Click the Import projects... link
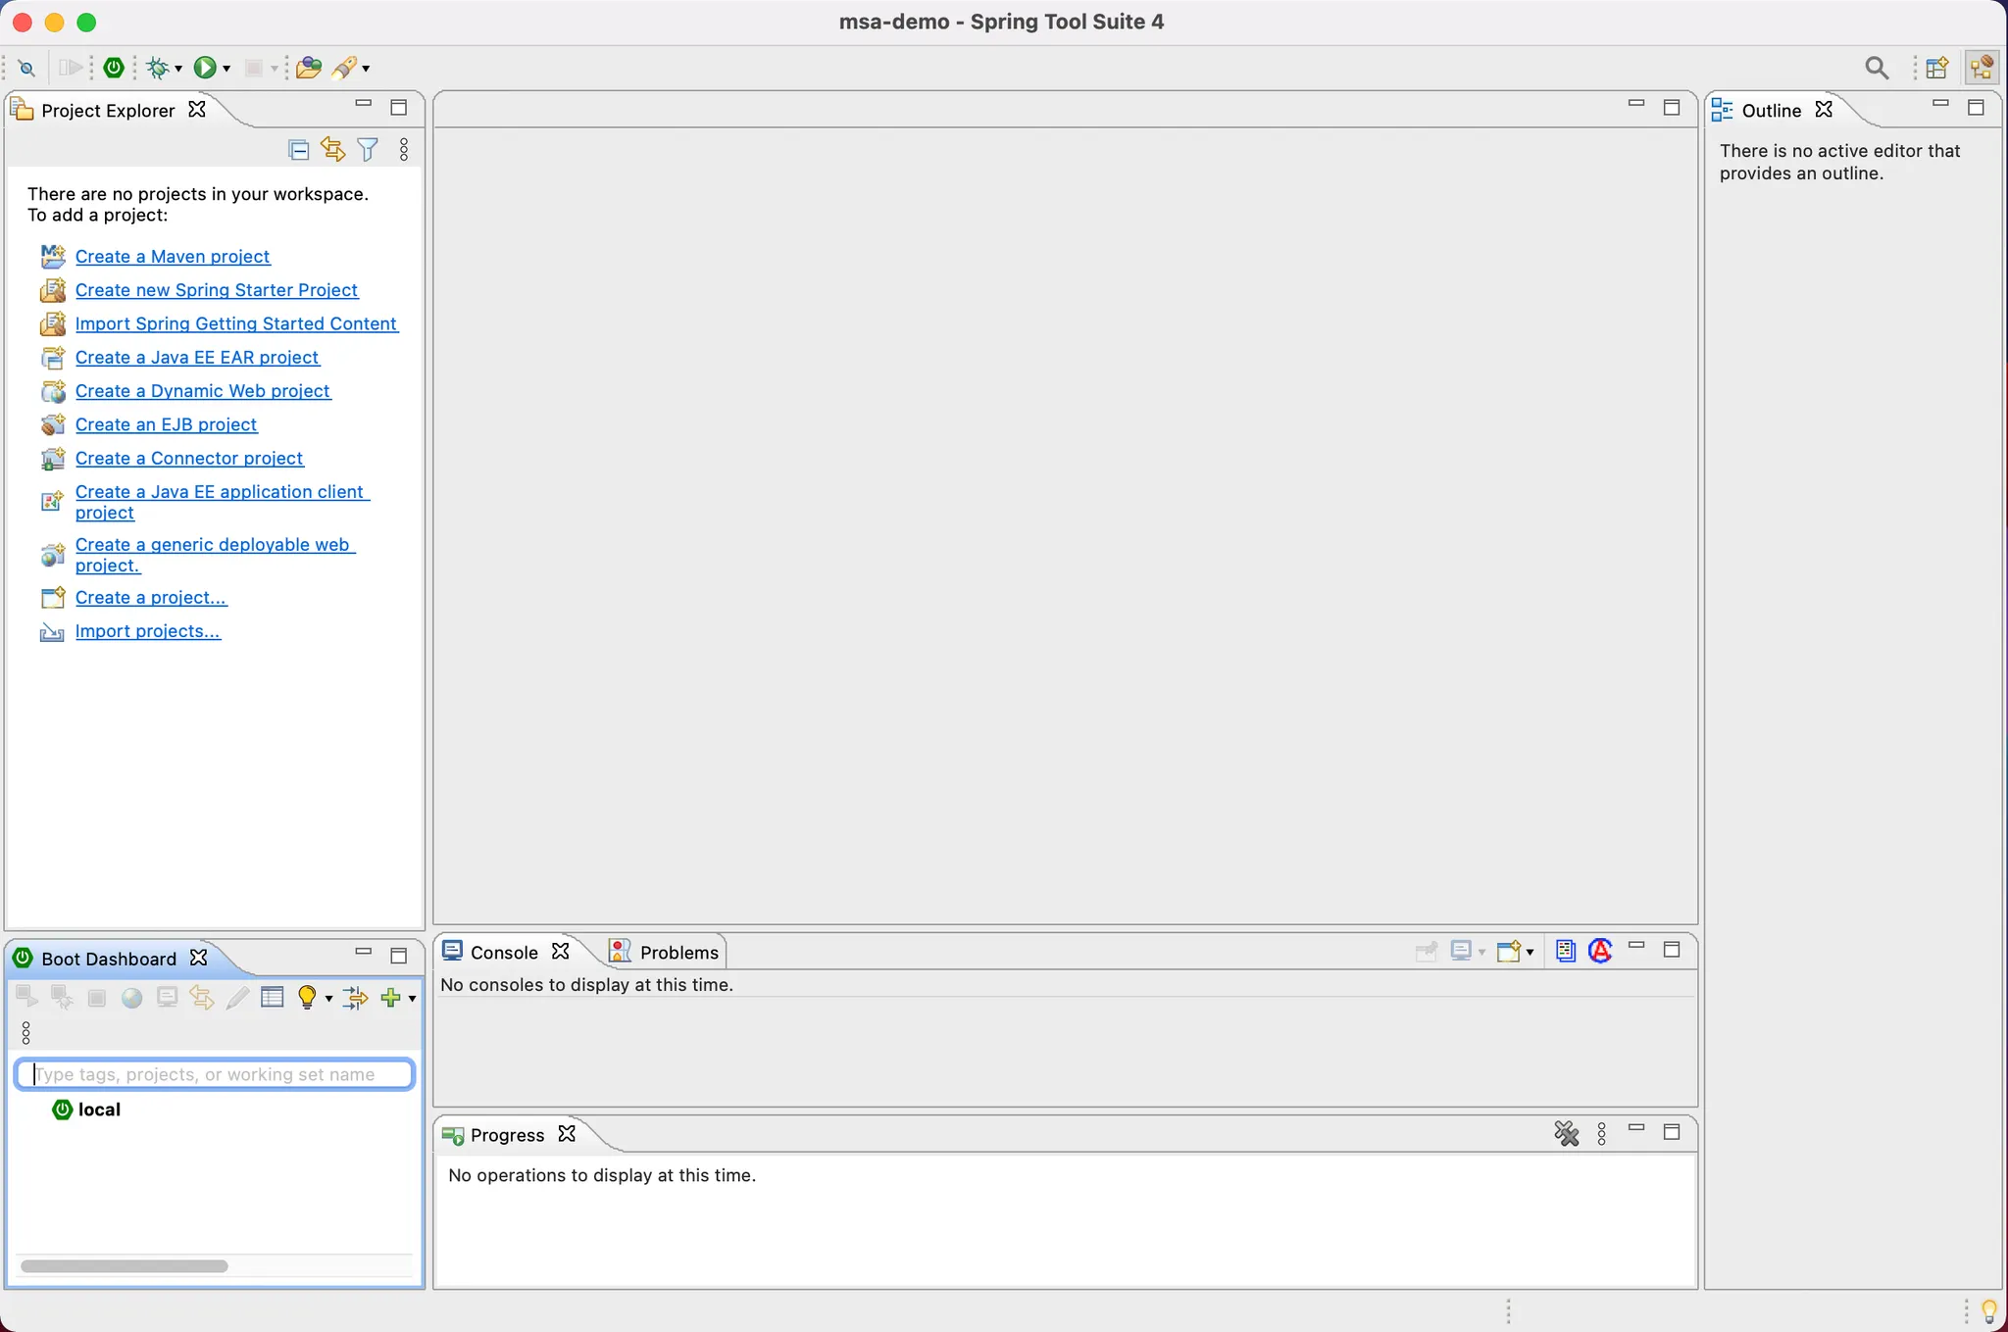Viewport: 2008px width, 1332px height. pyautogui.click(x=148, y=631)
